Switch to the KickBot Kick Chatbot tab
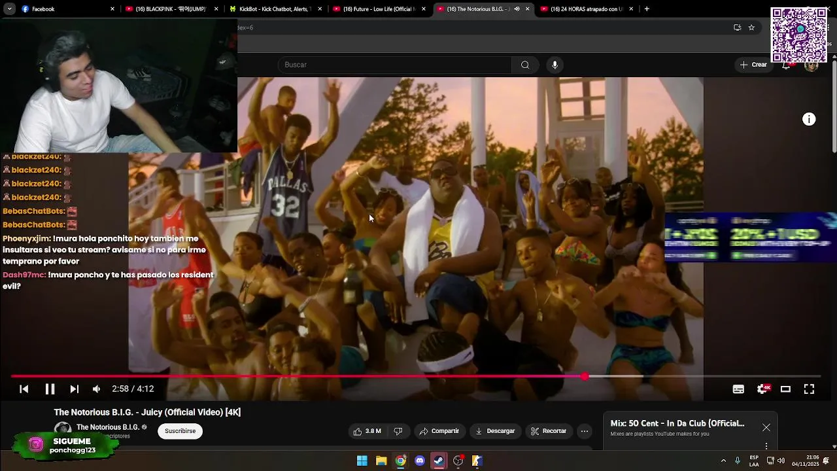The width and height of the screenshot is (837, 471). click(x=274, y=9)
